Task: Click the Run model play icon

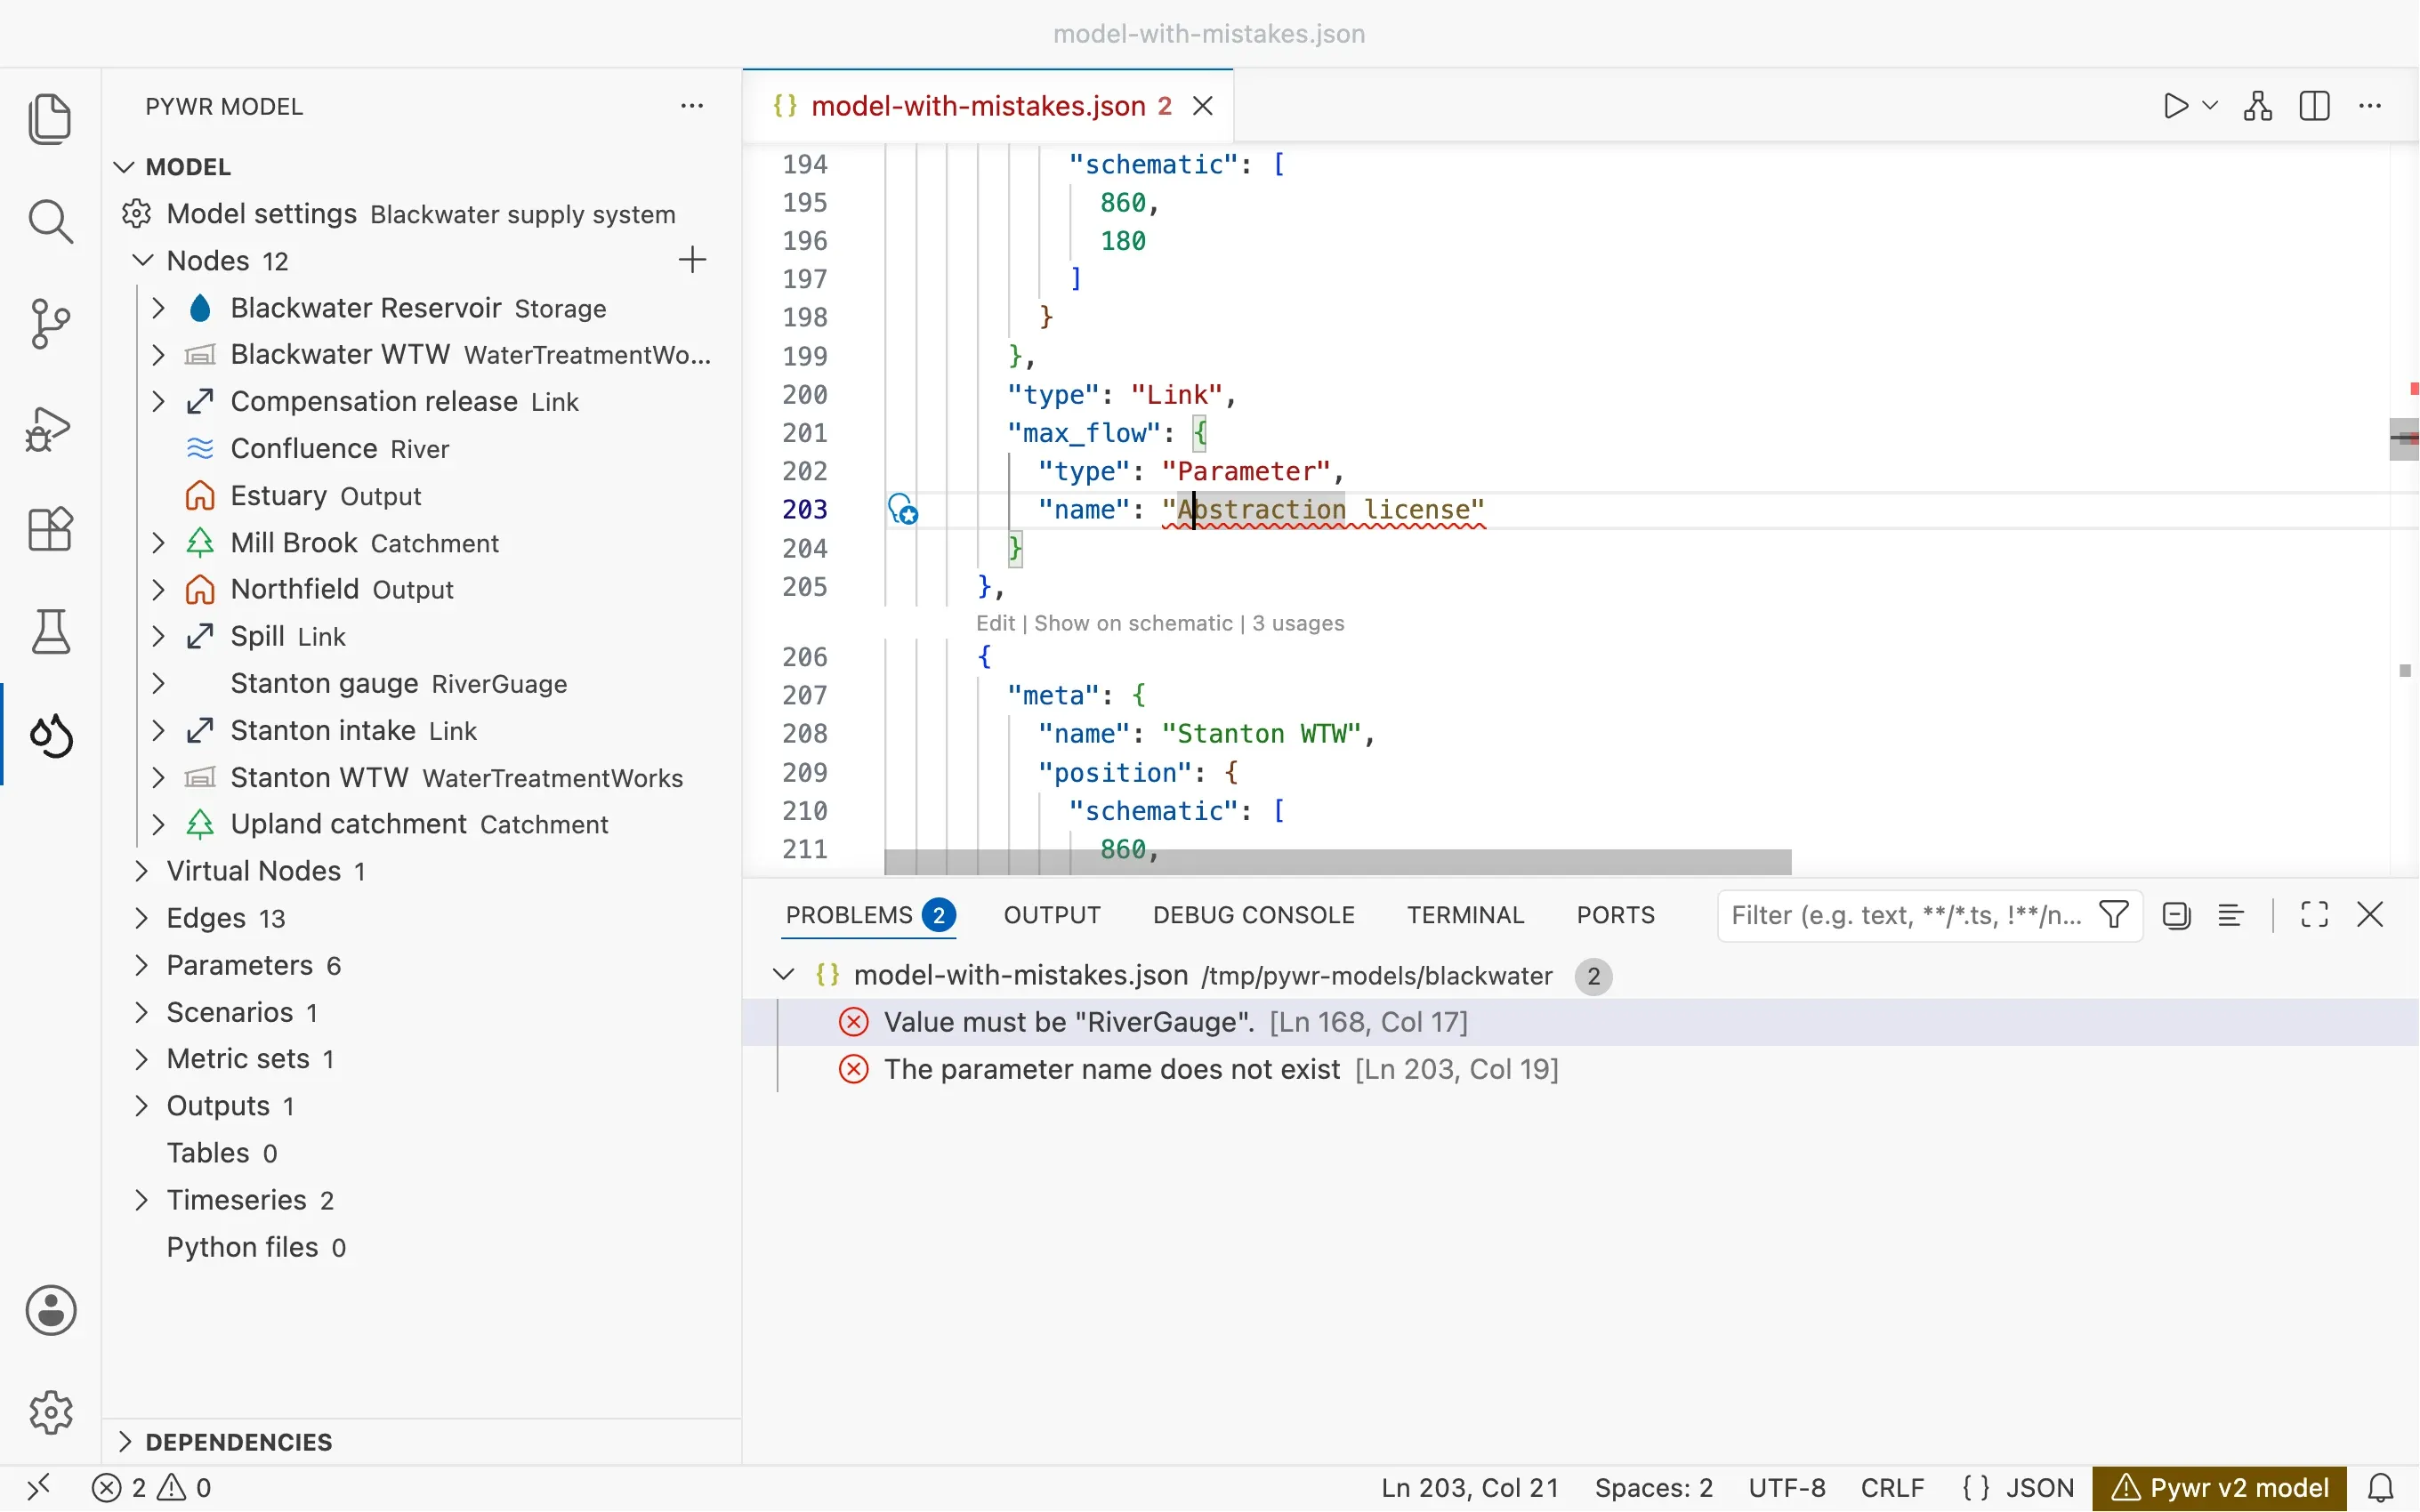Action: tap(2175, 106)
